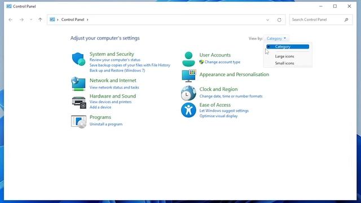The image size is (361, 203).
Task: Click Change account type link
Action: tap(222, 62)
